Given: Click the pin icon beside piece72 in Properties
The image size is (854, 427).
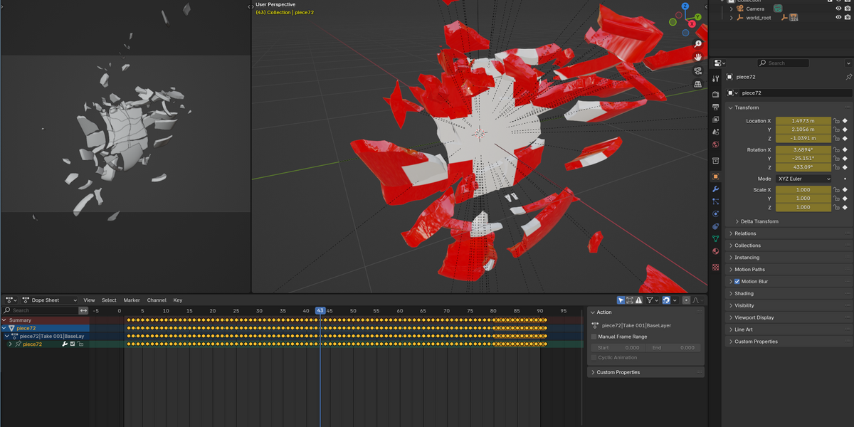Looking at the screenshot, I should pos(848,77).
